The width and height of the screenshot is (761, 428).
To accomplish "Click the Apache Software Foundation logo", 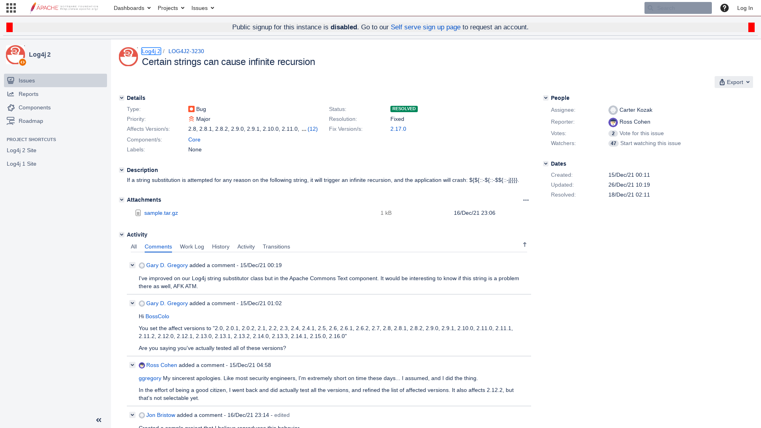I will pyautogui.click(x=64, y=8).
